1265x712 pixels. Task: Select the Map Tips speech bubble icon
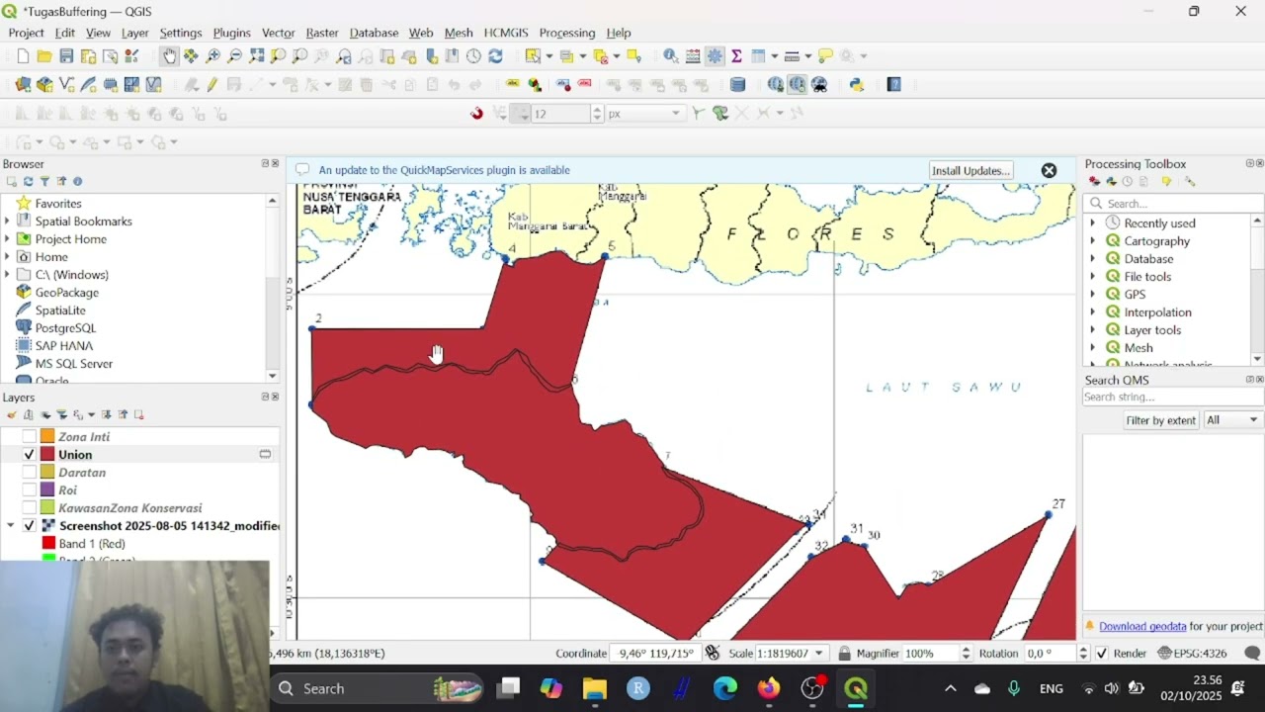[x=825, y=56]
